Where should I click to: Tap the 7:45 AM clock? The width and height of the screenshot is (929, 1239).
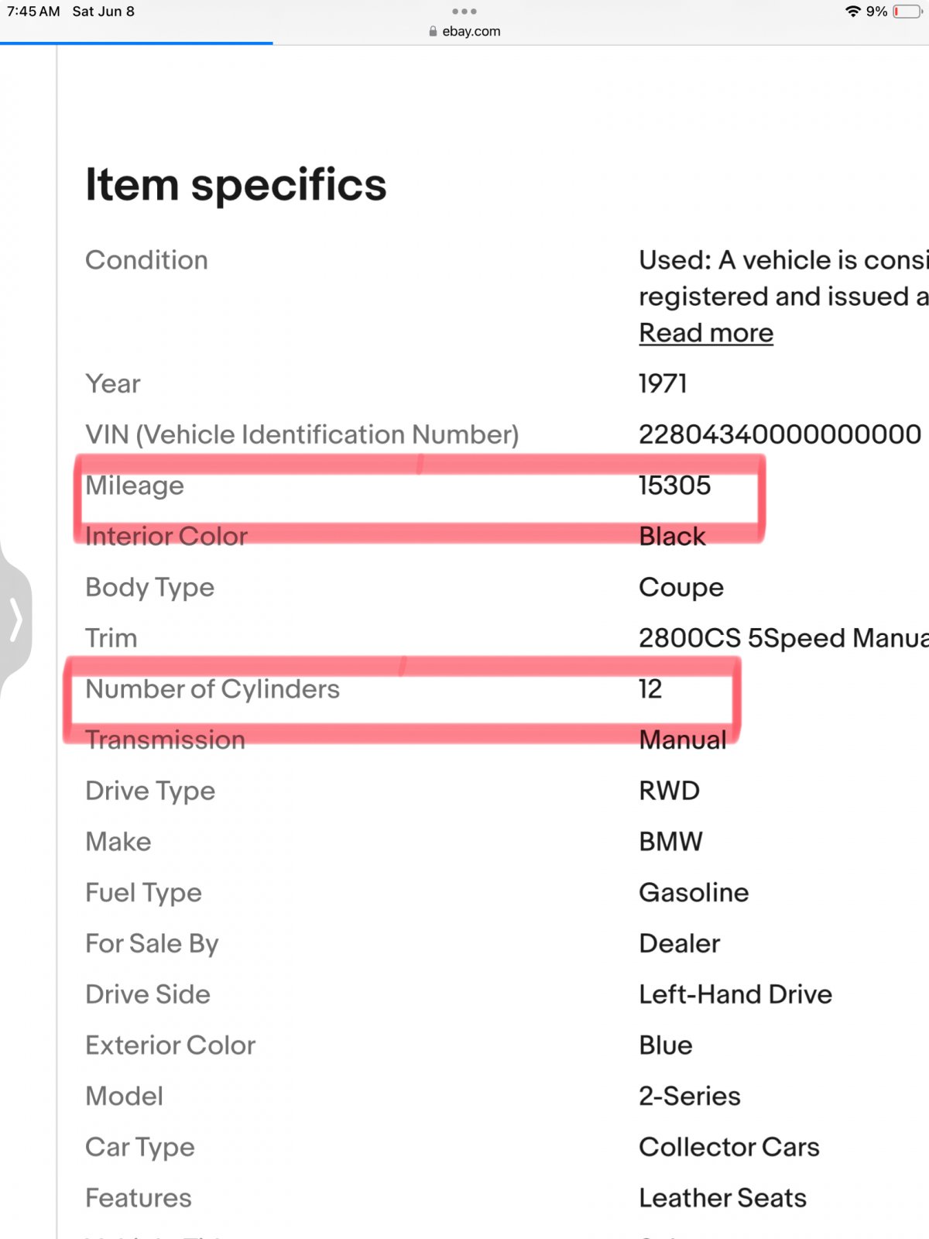[33, 12]
